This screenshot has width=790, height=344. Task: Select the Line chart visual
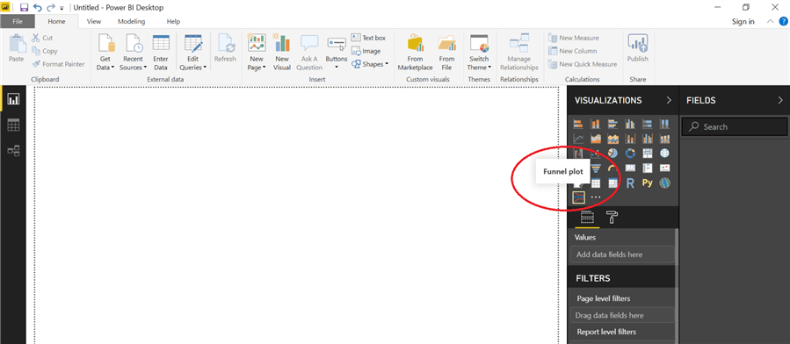pyautogui.click(x=578, y=139)
